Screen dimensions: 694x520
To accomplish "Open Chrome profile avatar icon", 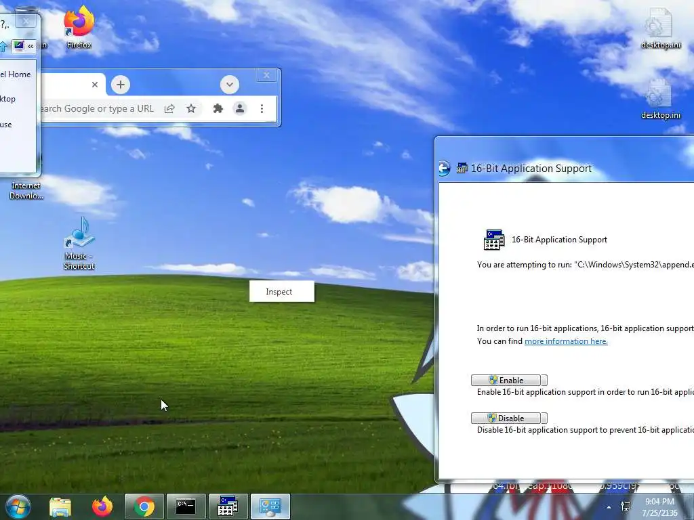I will point(240,108).
